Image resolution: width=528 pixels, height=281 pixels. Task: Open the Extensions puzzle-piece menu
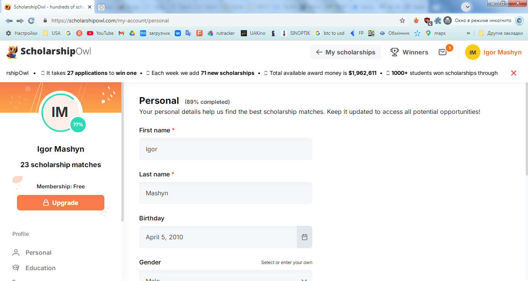(x=438, y=20)
